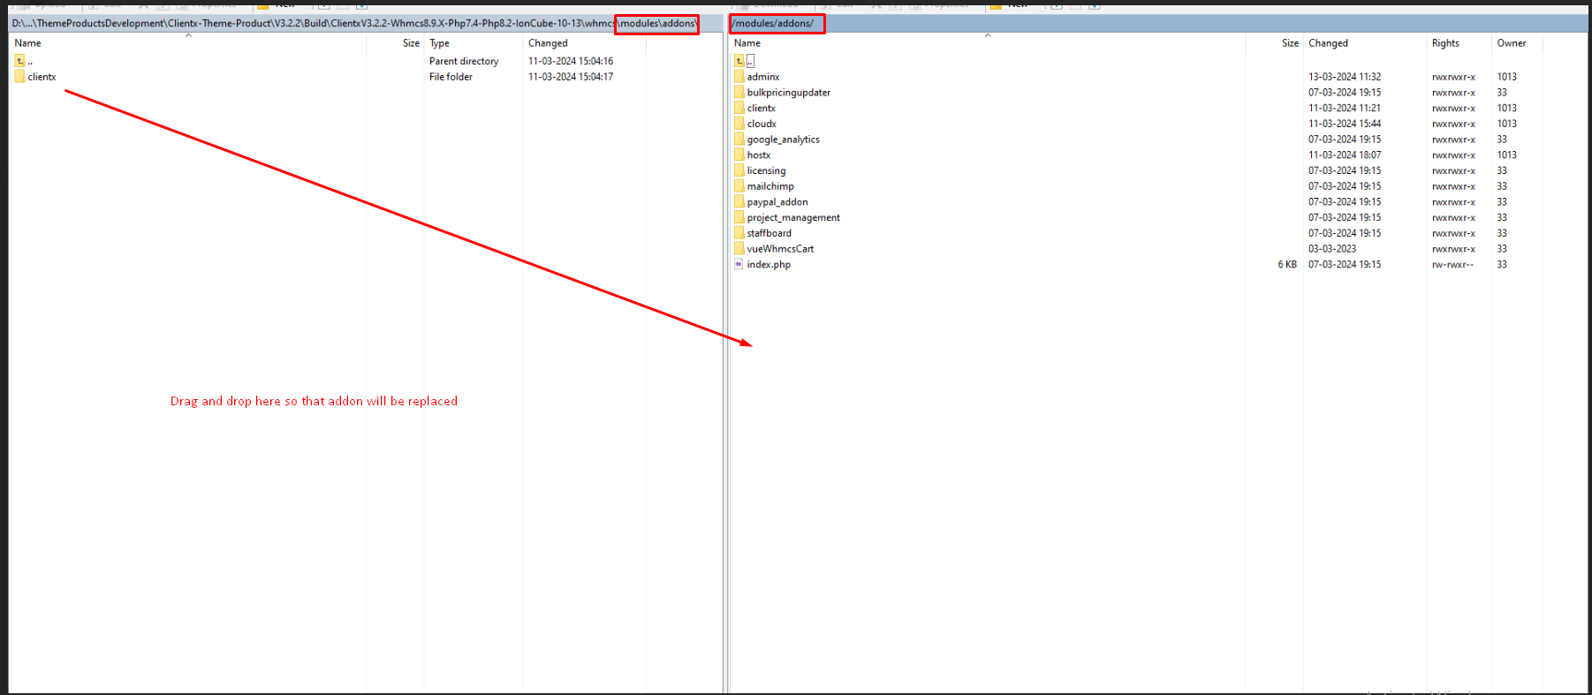This screenshot has width=1592, height=695.
Task: Click Name column header in local pane
Action: pos(28,43)
